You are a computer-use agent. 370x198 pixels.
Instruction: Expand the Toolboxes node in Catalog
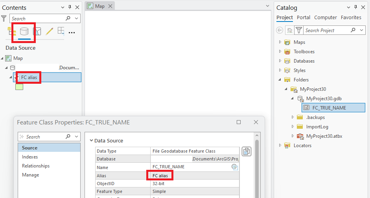pos(280,51)
